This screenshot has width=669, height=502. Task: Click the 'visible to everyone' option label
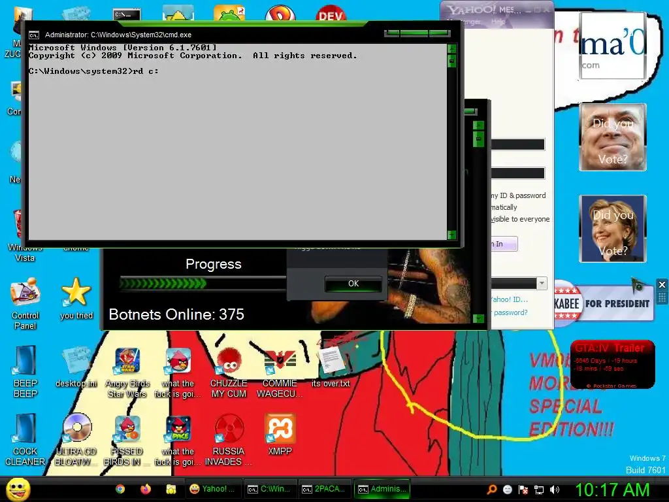tap(520, 219)
